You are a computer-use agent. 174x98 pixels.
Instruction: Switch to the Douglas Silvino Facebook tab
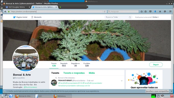tap(17, 7)
